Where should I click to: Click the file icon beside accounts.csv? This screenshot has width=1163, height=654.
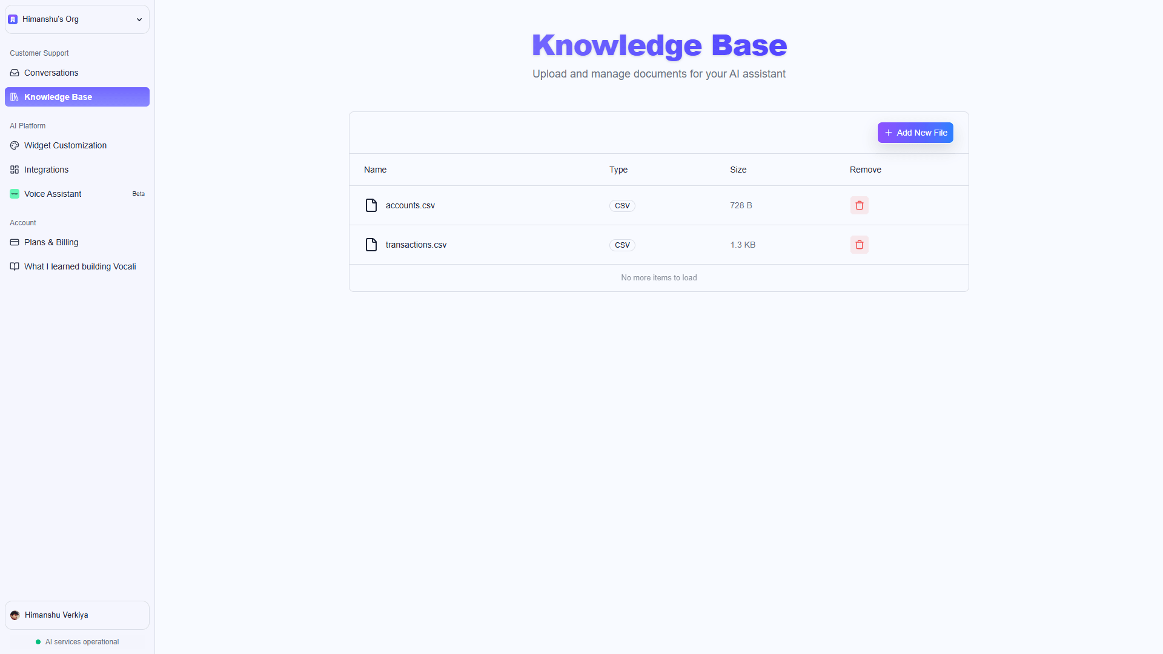pyautogui.click(x=371, y=205)
